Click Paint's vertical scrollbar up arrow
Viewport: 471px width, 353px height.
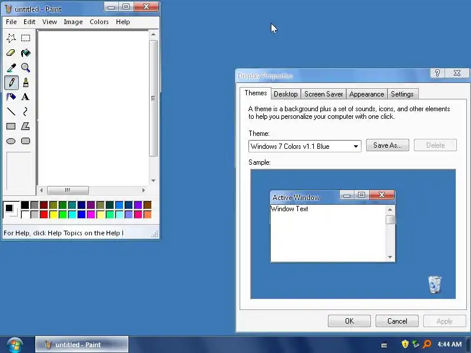pos(154,35)
